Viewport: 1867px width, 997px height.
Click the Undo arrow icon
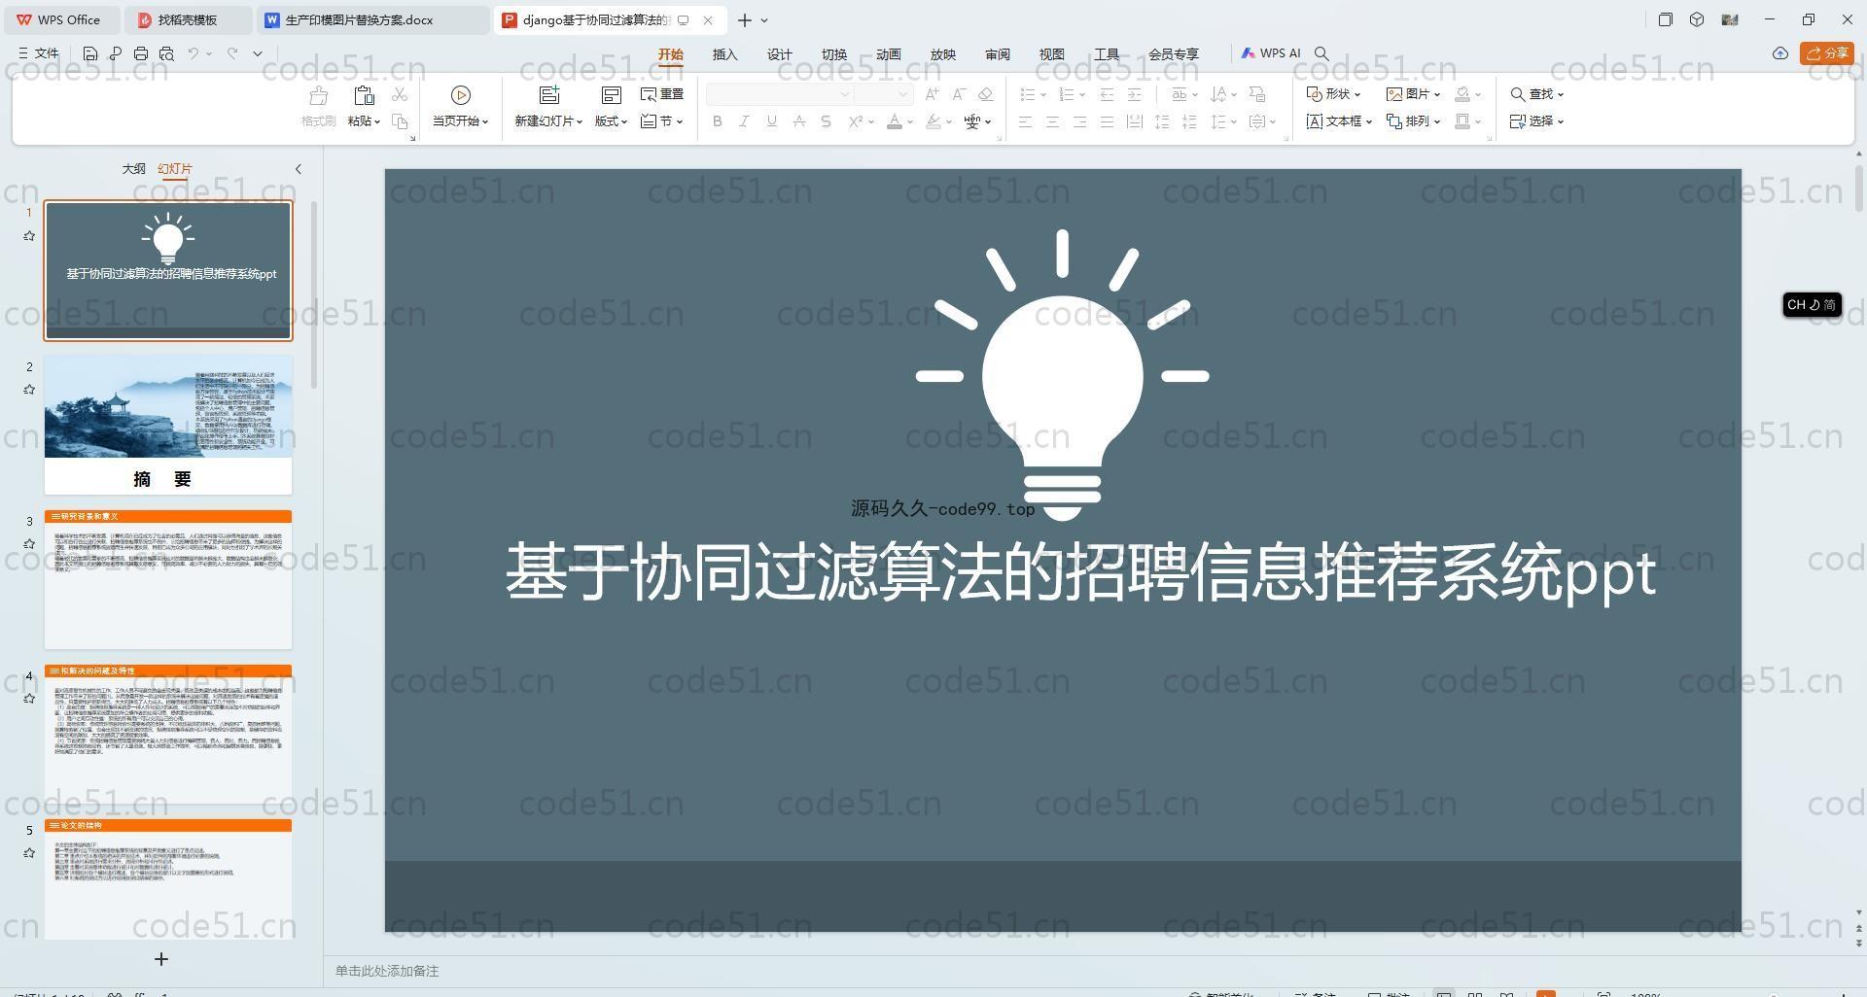(194, 53)
